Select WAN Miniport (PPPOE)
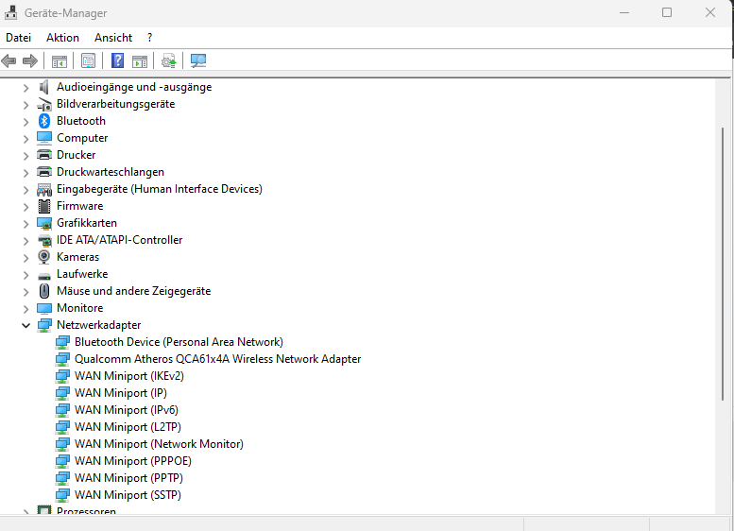 [133, 461]
